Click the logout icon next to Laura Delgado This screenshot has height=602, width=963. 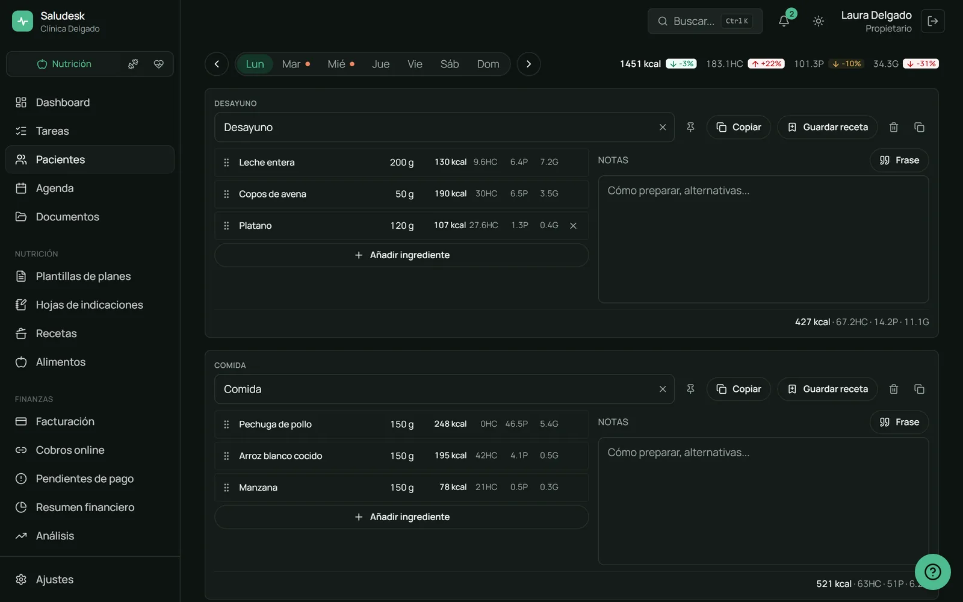[x=933, y=21]
